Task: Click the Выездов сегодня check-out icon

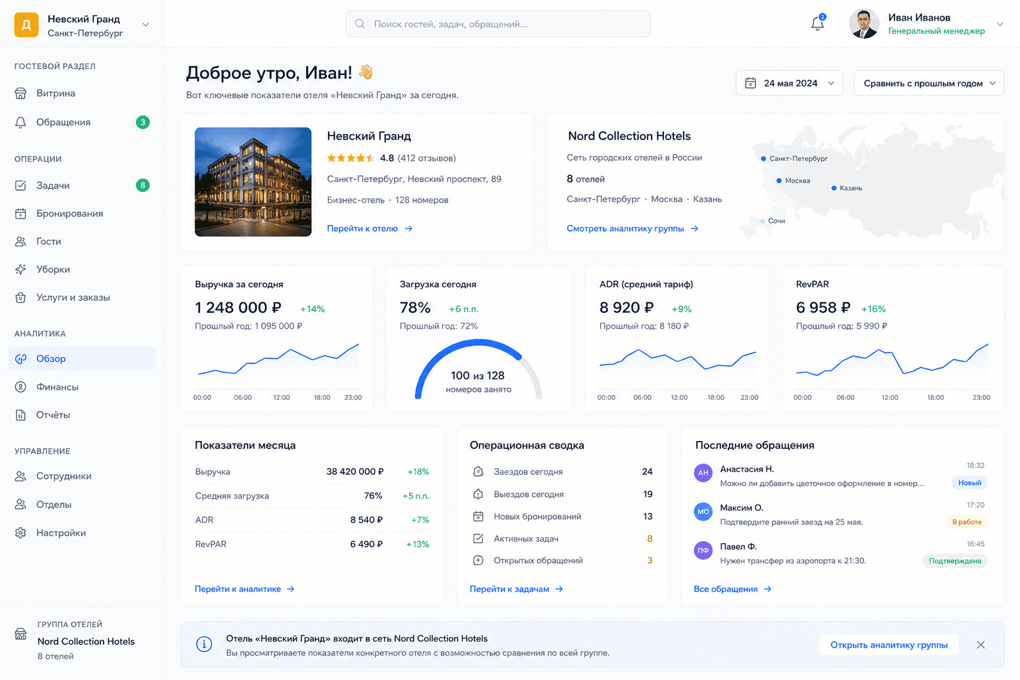Action: point(478,494)
